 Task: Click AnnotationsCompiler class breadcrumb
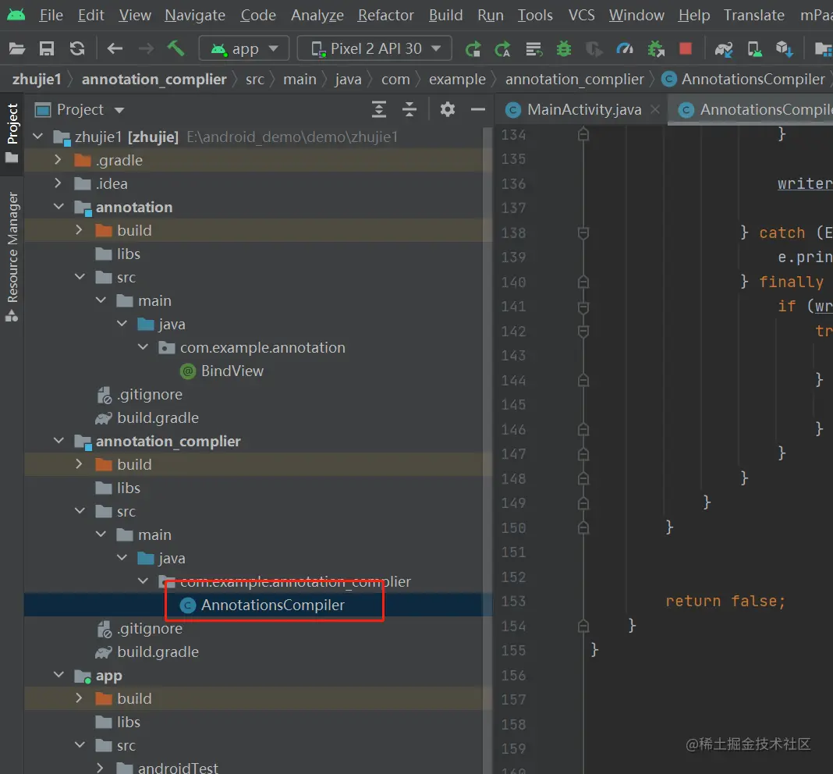(x=744, y=80)
